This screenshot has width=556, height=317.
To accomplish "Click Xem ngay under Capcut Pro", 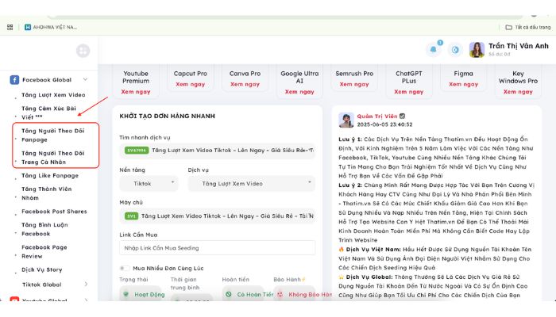I will [x=191, y=84].
